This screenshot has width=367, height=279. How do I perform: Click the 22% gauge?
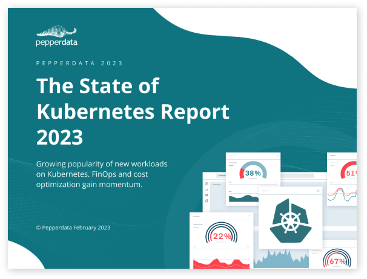click(222, 232)
